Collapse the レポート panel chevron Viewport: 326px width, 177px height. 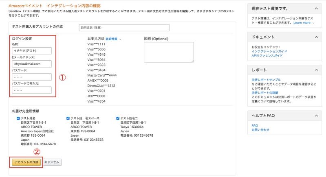[317, 70]
